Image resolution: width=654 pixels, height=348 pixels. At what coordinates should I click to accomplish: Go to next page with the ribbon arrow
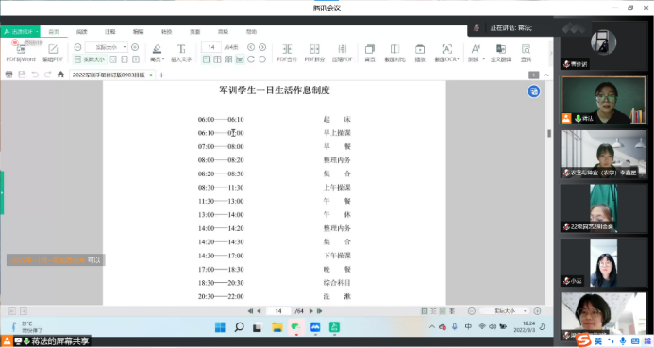pos(262,47)
